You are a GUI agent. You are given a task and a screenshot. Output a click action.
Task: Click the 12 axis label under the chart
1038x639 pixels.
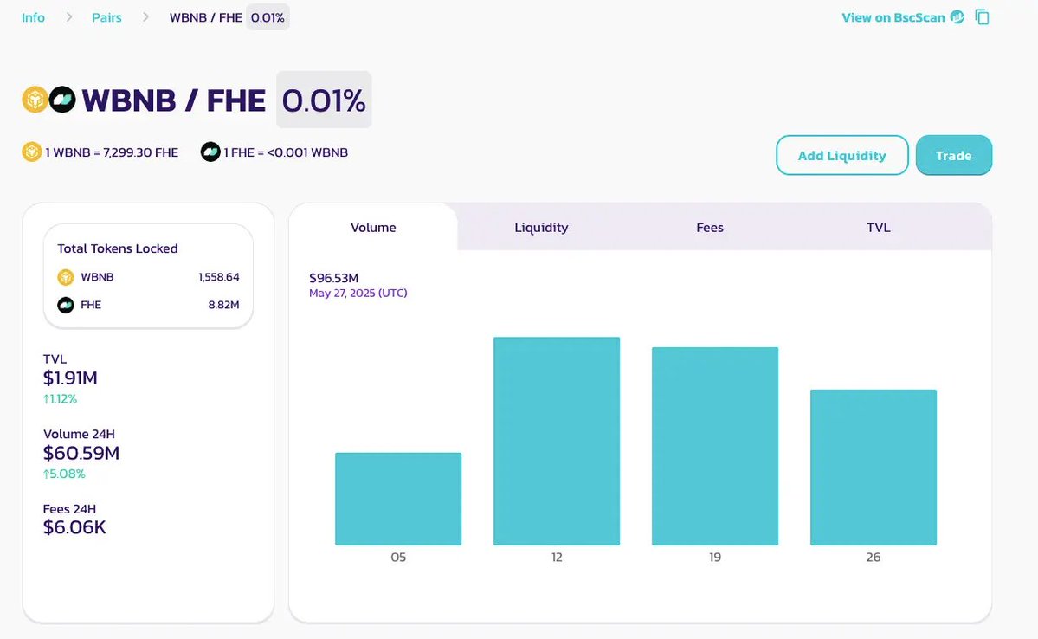pos(557,557)
